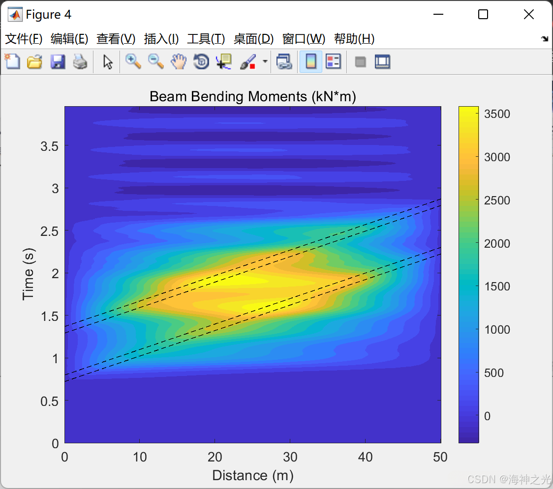Click the MATLAB logo in title bar
This screenshot has height=489, width=553.
point(15,14)
